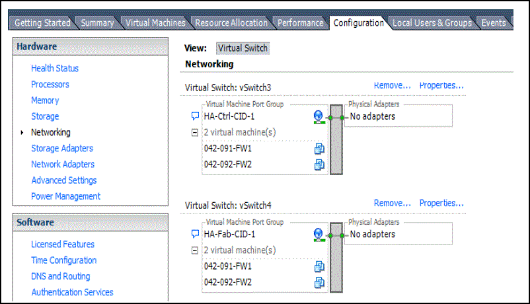Viewport: 530px width, 304px height.
Task: Click the VM icon beside 042-092-FW2 in vSwitch4
Action: click(319, 282)
